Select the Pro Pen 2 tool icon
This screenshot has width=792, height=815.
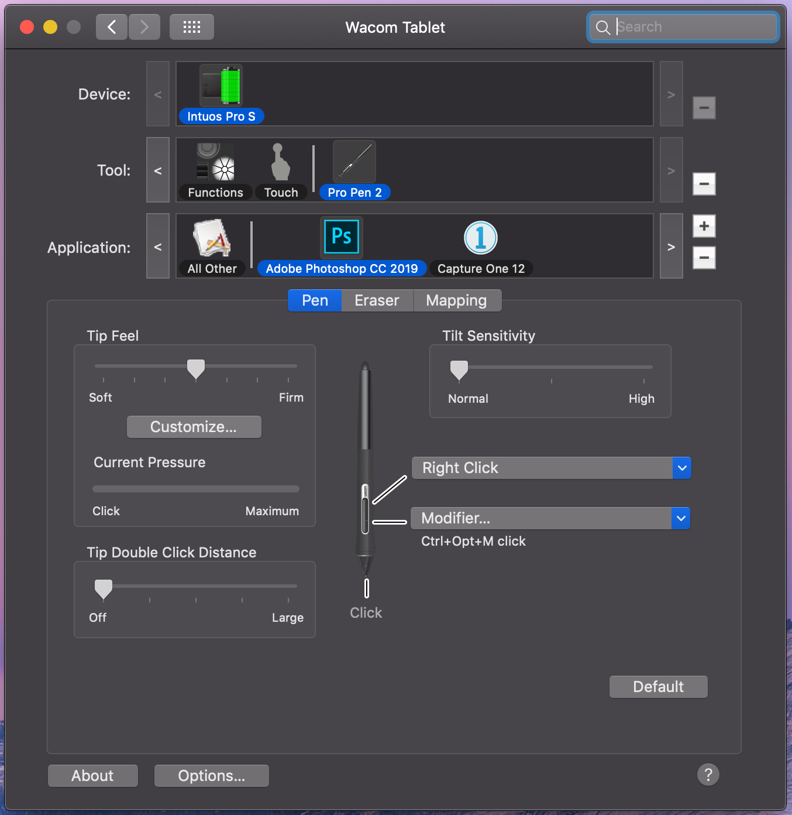point(354,162)
